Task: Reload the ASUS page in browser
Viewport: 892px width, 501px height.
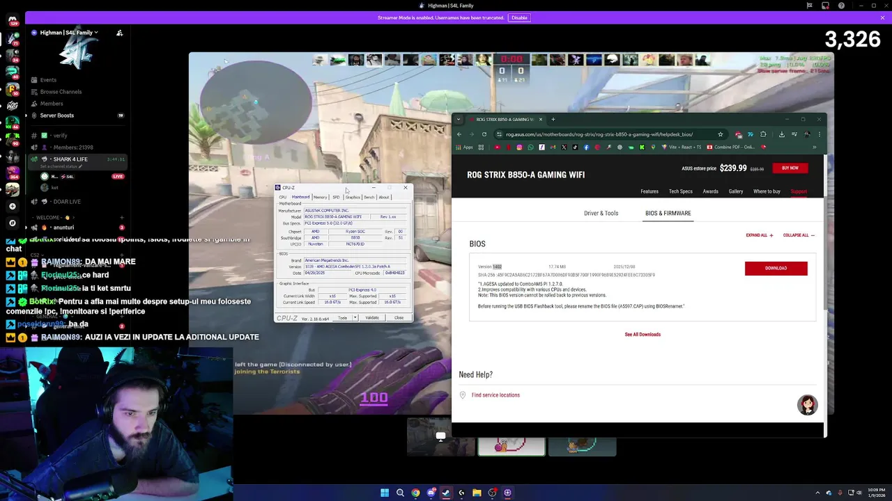Action: (x=484, y=134)
